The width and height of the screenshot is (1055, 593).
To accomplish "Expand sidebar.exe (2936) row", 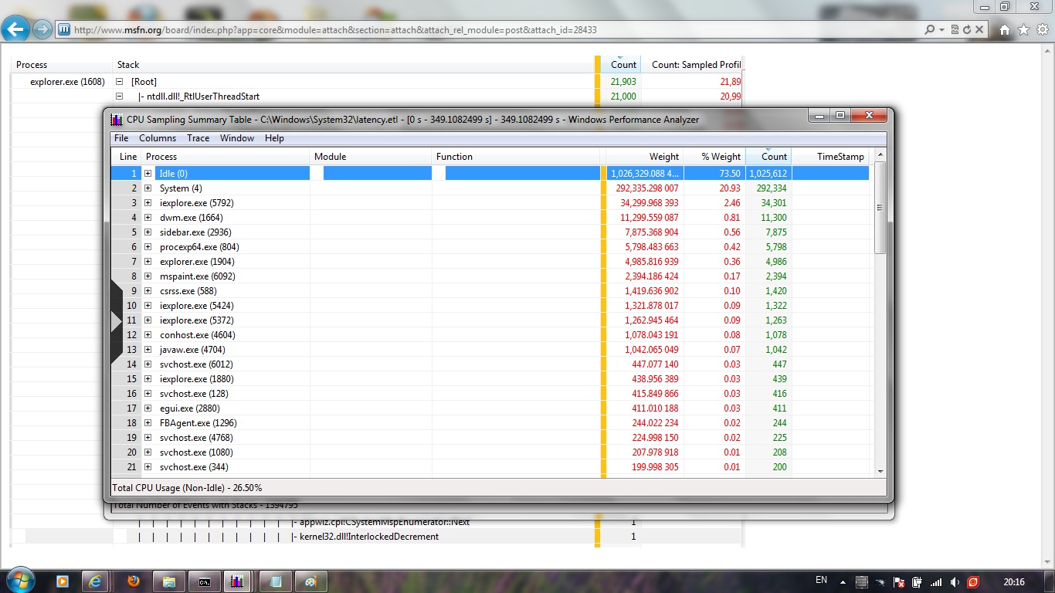I will (x=148, y=232).
